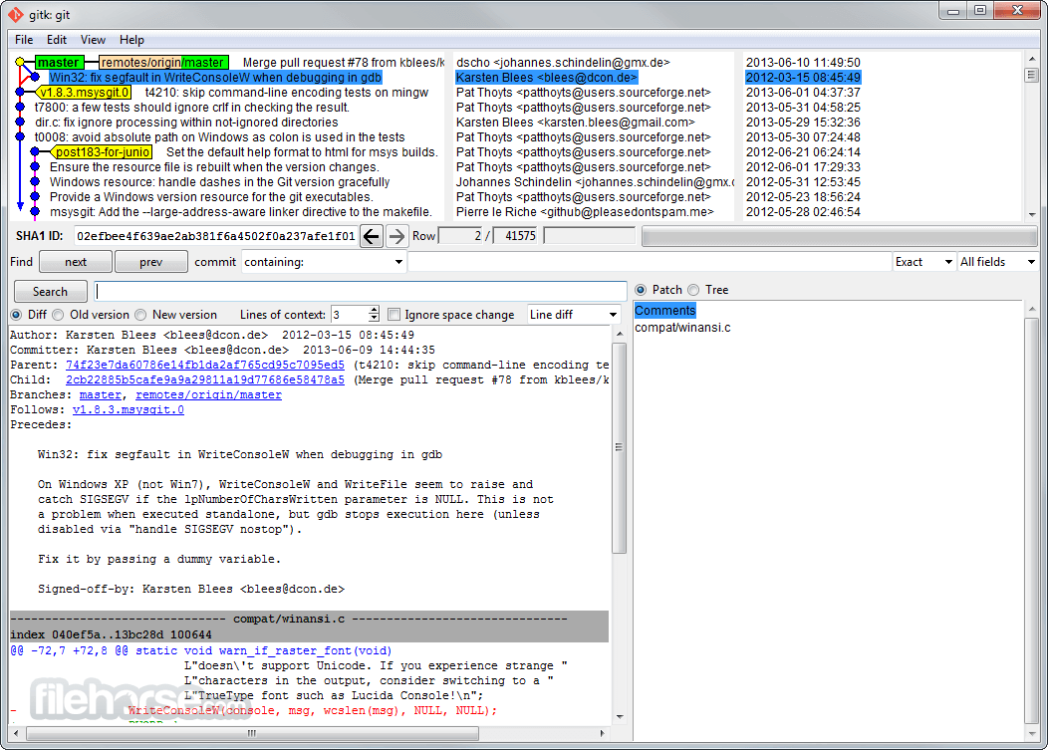Select commit 'Windows resource: handle dashes'
The width and height of the screenshot is (1048, 750).
pyautogui.click(x=219, y=182)
